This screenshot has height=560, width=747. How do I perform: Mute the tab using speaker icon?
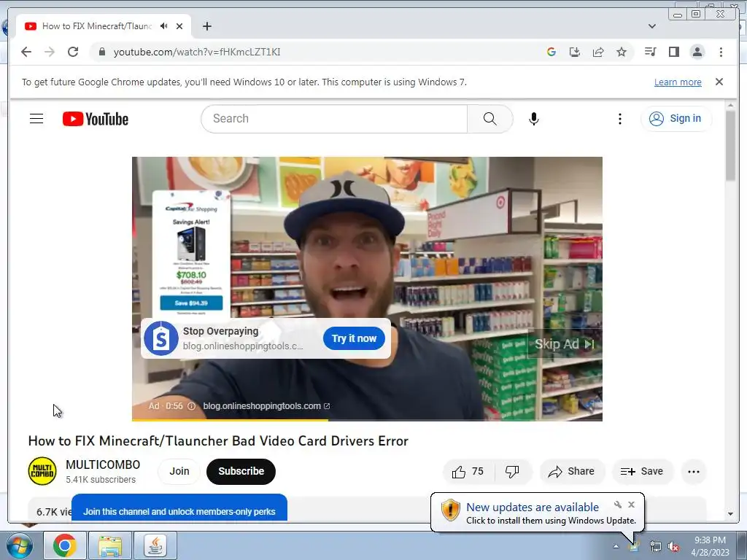click(x=164, y=26)
